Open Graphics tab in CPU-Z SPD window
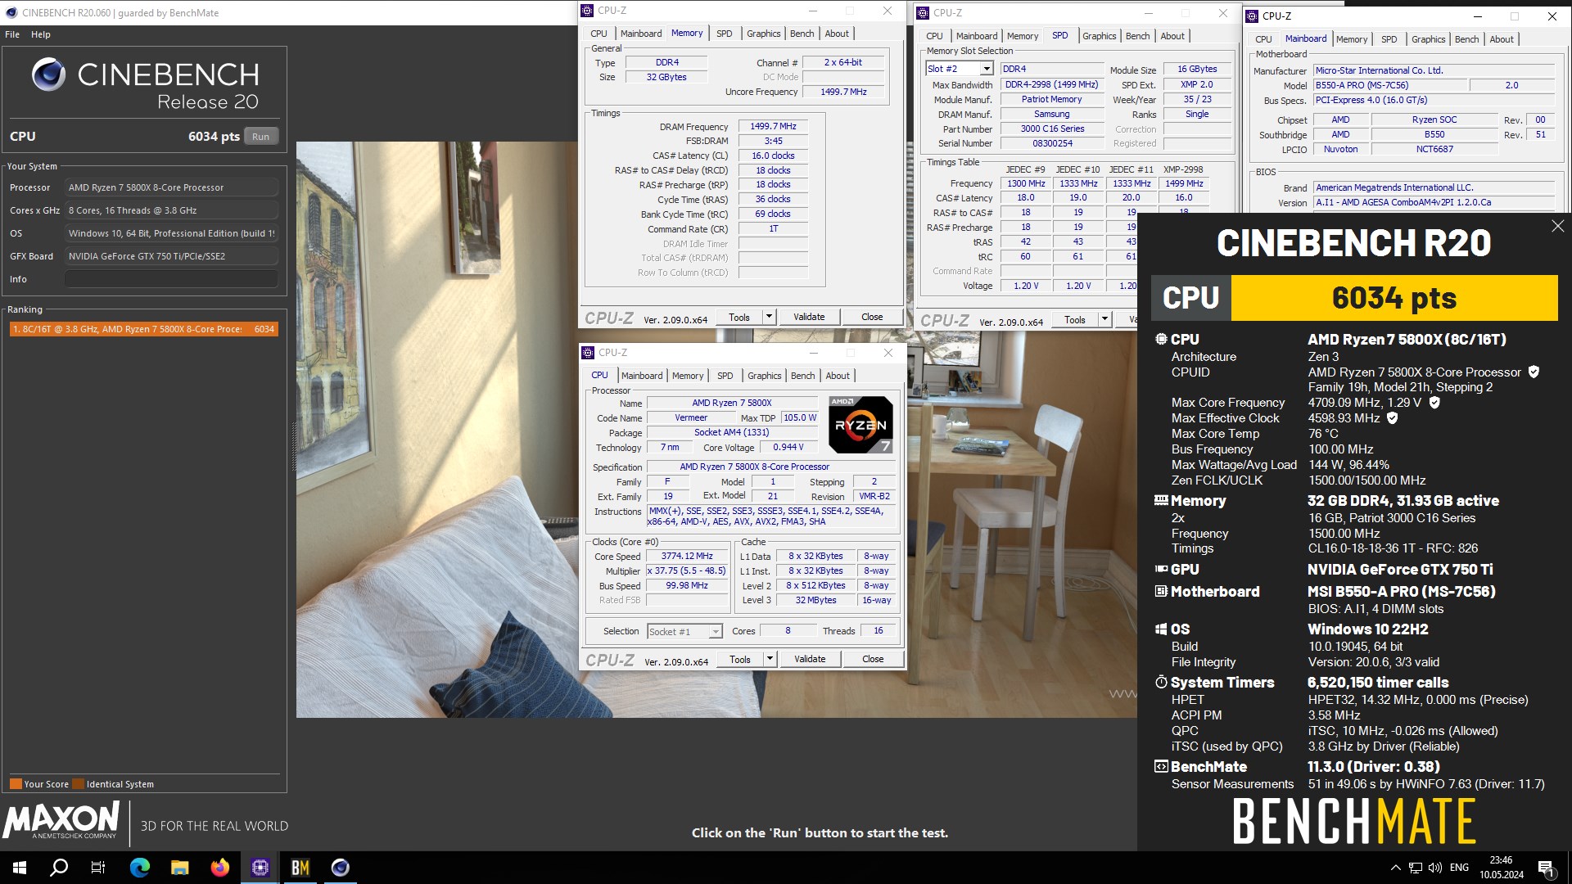This screenshot has height=884, width=1572. tap(1099, 36)
